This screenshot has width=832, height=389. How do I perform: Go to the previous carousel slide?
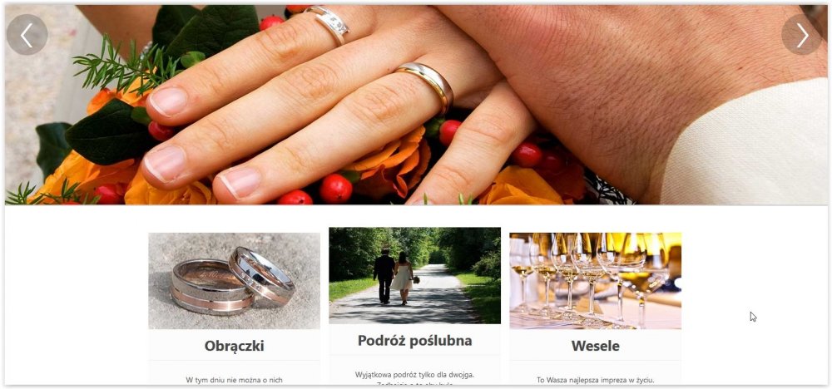click(27, 35)
